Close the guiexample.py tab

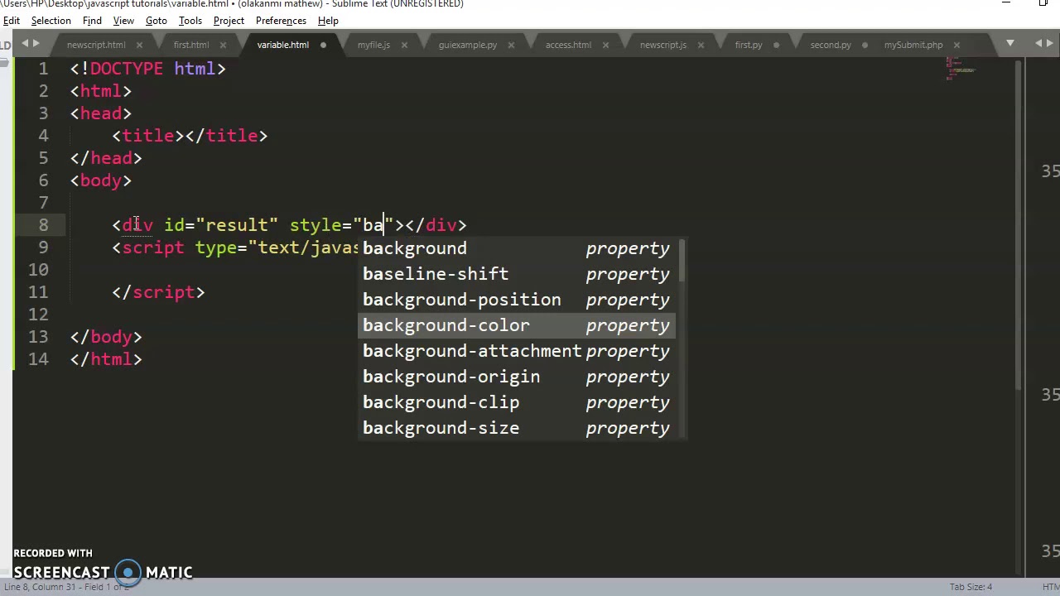pos(511,45)
